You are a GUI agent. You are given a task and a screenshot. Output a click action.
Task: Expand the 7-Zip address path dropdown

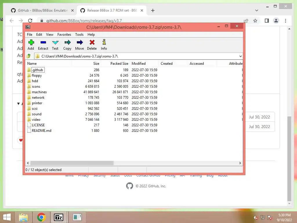pos(240,56)
